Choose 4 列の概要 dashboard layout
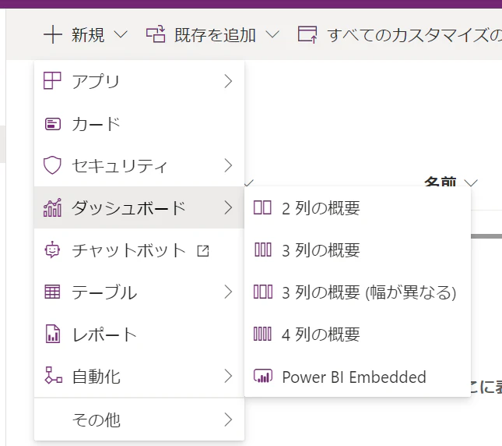Viewport: 502px width, 446px height. pyautogui.click(x=357, y=334)
